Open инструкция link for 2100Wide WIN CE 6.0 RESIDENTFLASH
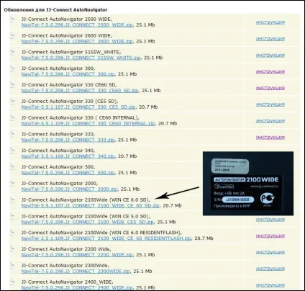 (270, 236)
